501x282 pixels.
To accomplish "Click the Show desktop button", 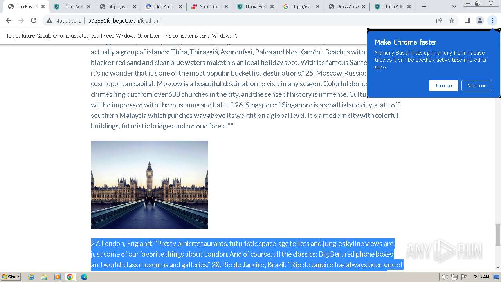I will click(496, 277).
